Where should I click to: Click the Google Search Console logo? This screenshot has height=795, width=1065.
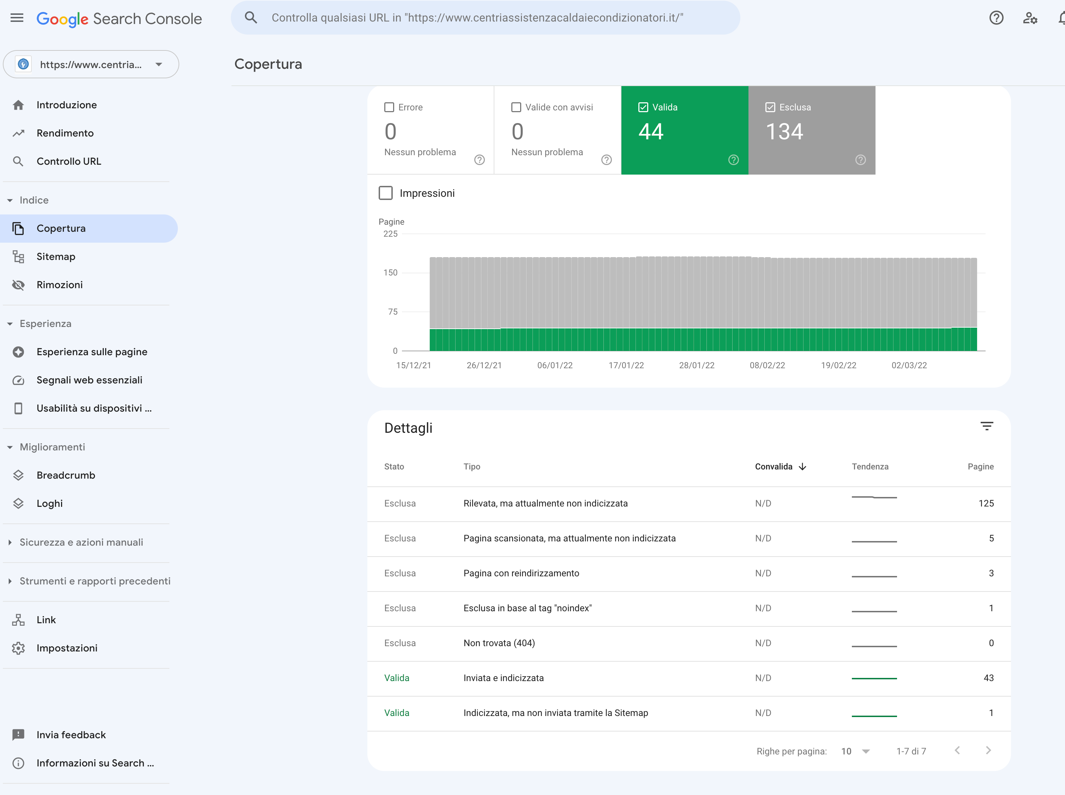pyautogui.click(x=119, y=19)
